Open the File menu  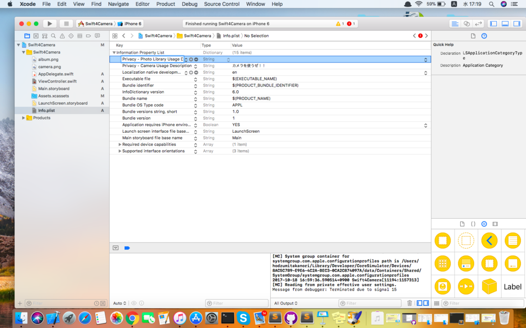click(46, 4)
